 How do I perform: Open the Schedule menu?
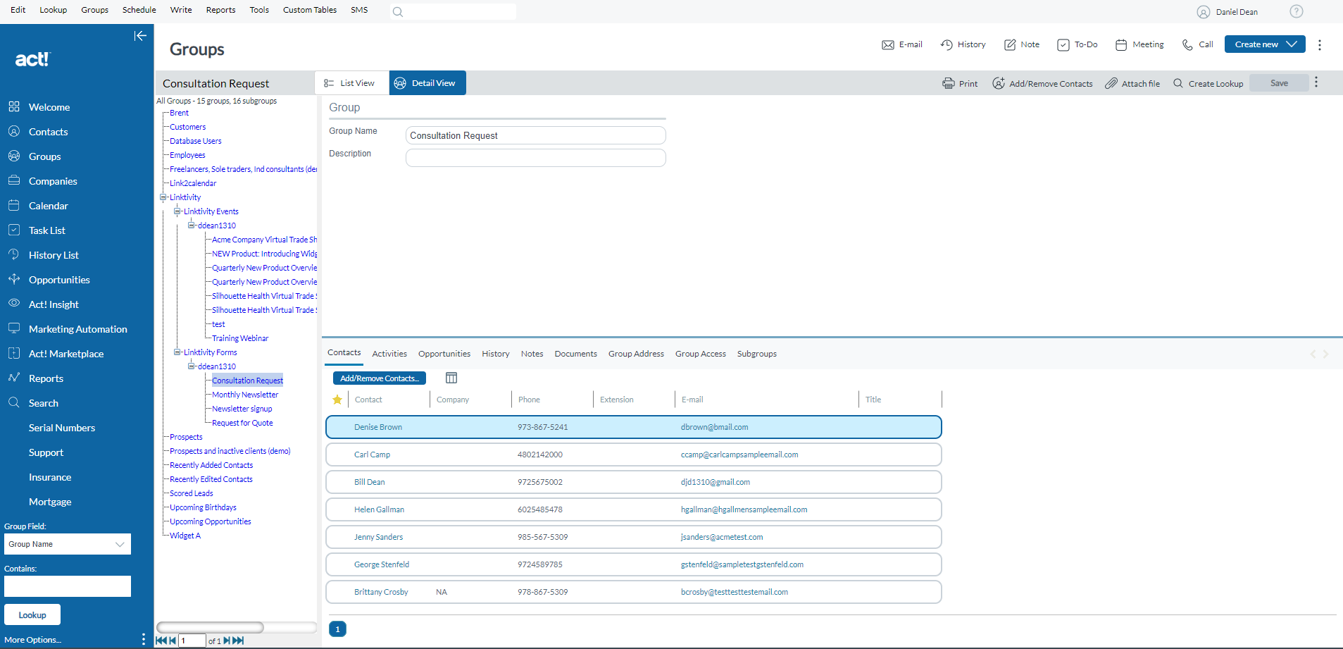pos(139,9)
